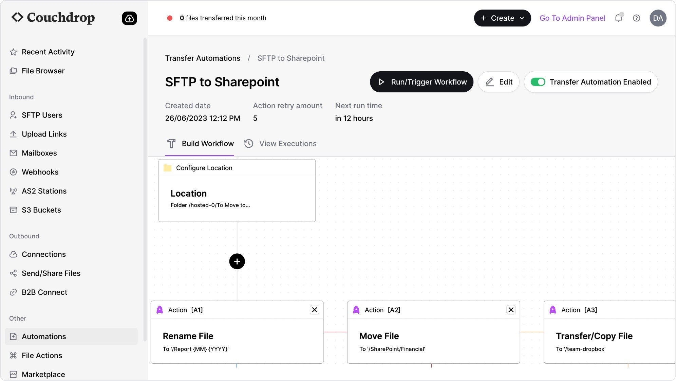The image size is (676, 381).
Task: Remove Action A1 with its X icon
Action: (x=314, y=310)
